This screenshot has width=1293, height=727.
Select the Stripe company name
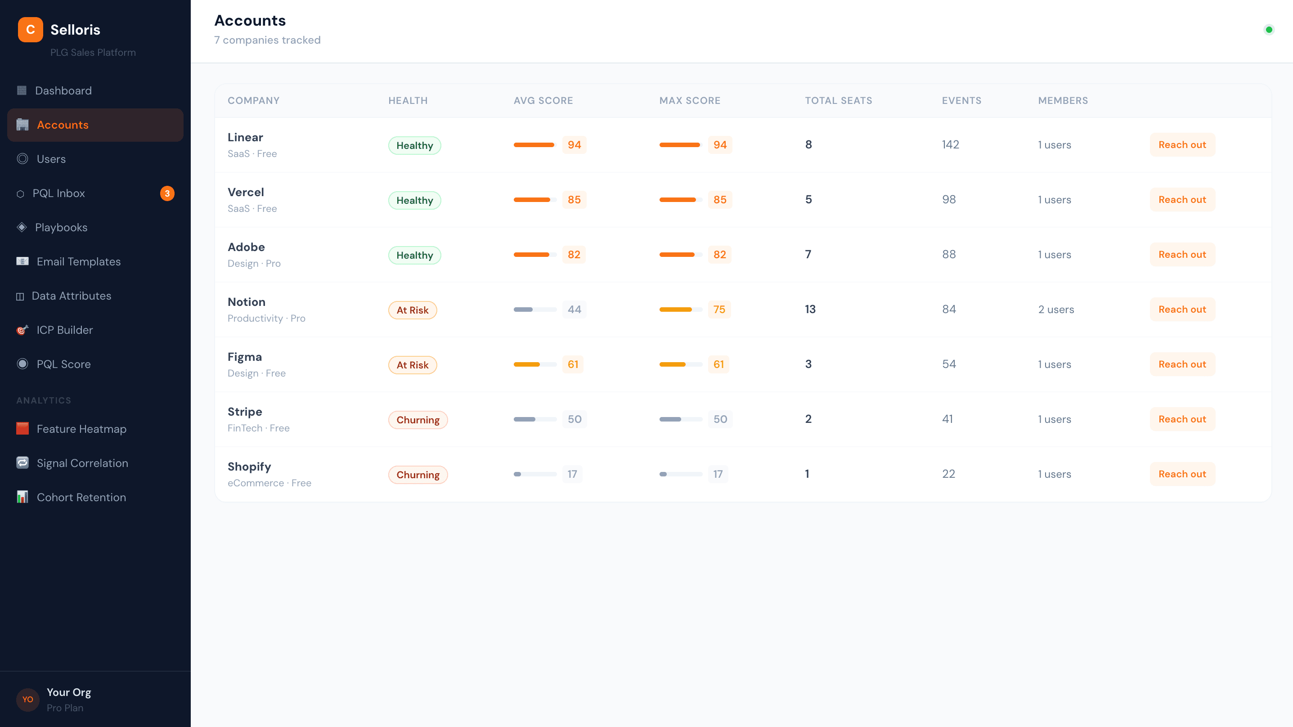244,412
